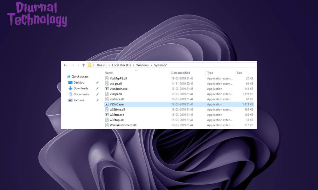Viewport: 318px width, 190px height.
Task: Toggle the pin next to Desktop
Action: (97, 83)
